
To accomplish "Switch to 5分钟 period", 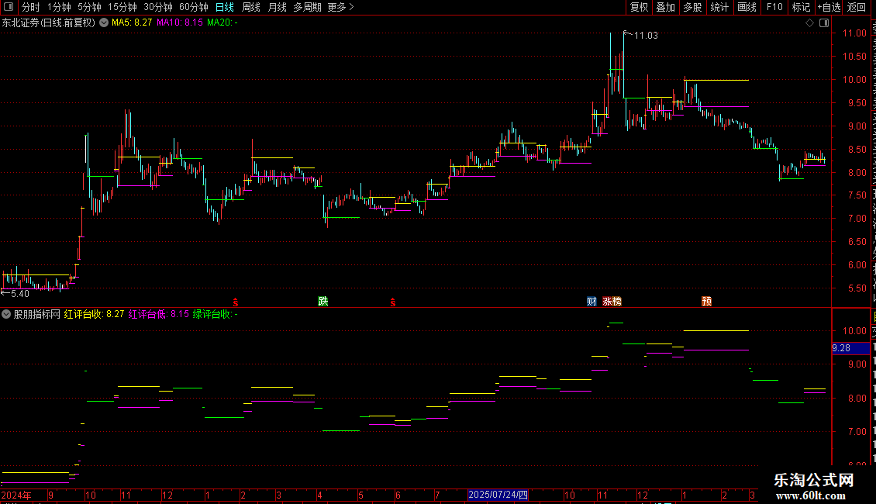I will tap(89, 7).
